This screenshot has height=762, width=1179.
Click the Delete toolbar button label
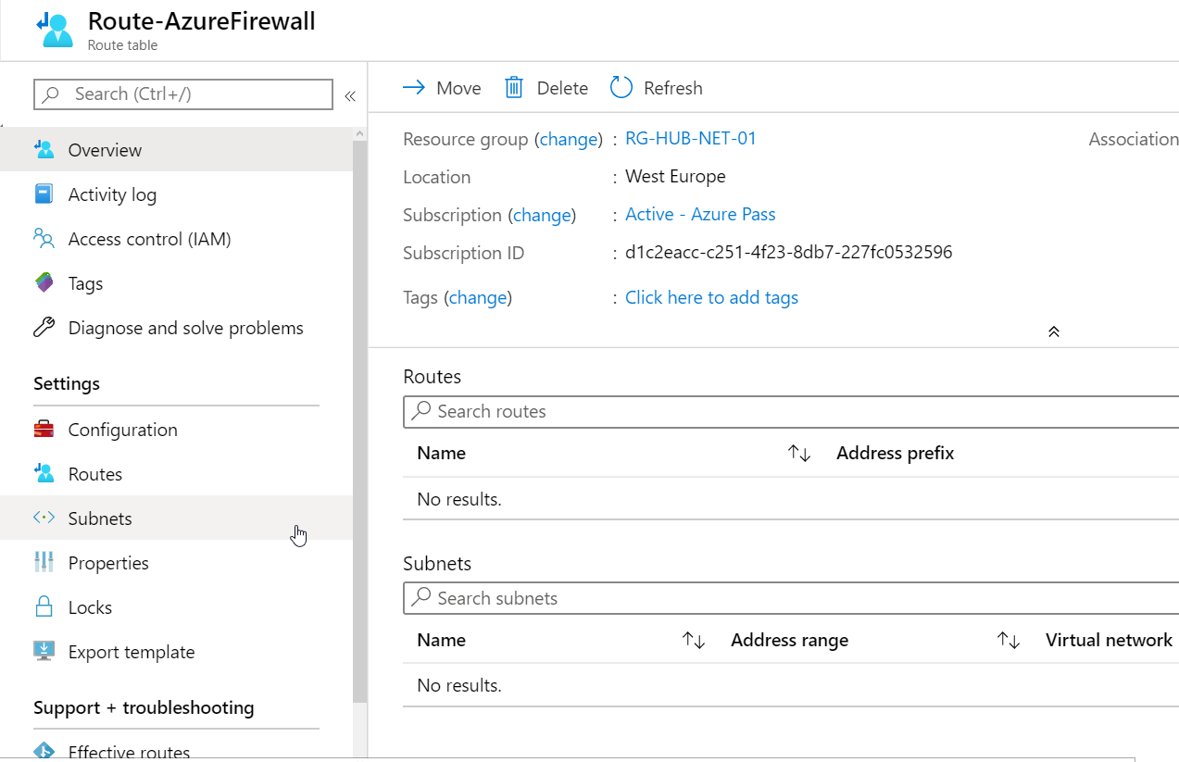tap(562, 88)
